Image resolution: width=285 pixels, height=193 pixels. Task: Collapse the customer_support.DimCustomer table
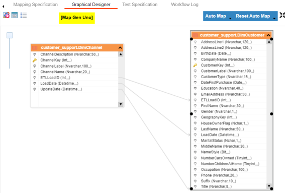(268, 35)
